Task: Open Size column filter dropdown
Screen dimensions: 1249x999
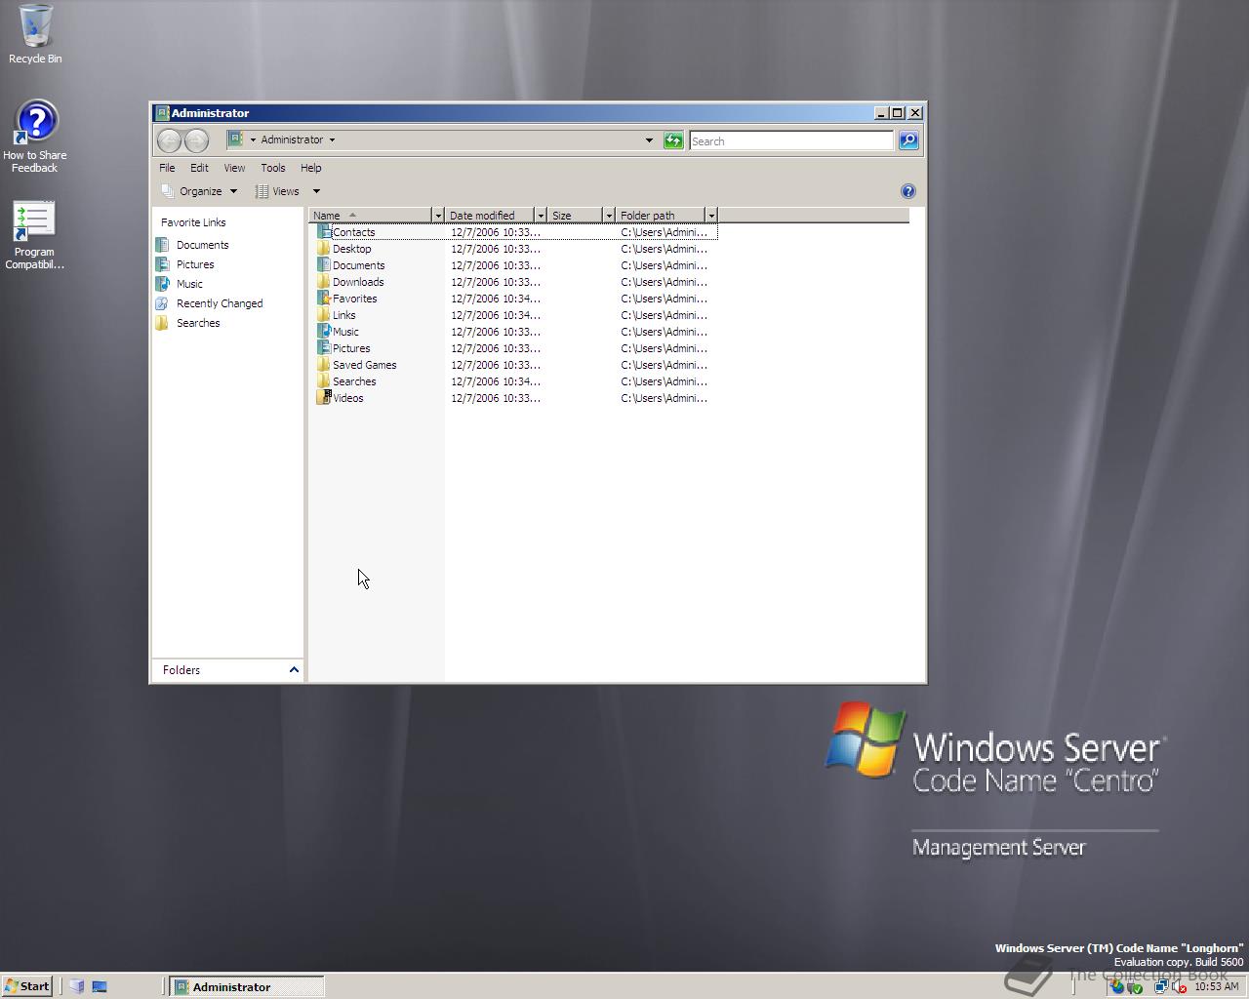Action: (x=609, y=216)
